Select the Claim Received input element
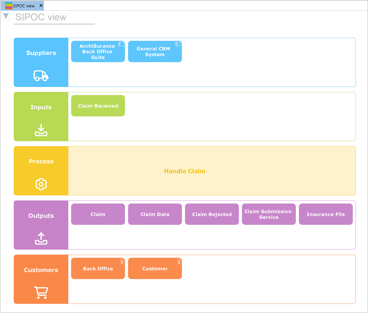Image resolution: width=368 pixels, height=313 pixels. [x=98, y=106]
